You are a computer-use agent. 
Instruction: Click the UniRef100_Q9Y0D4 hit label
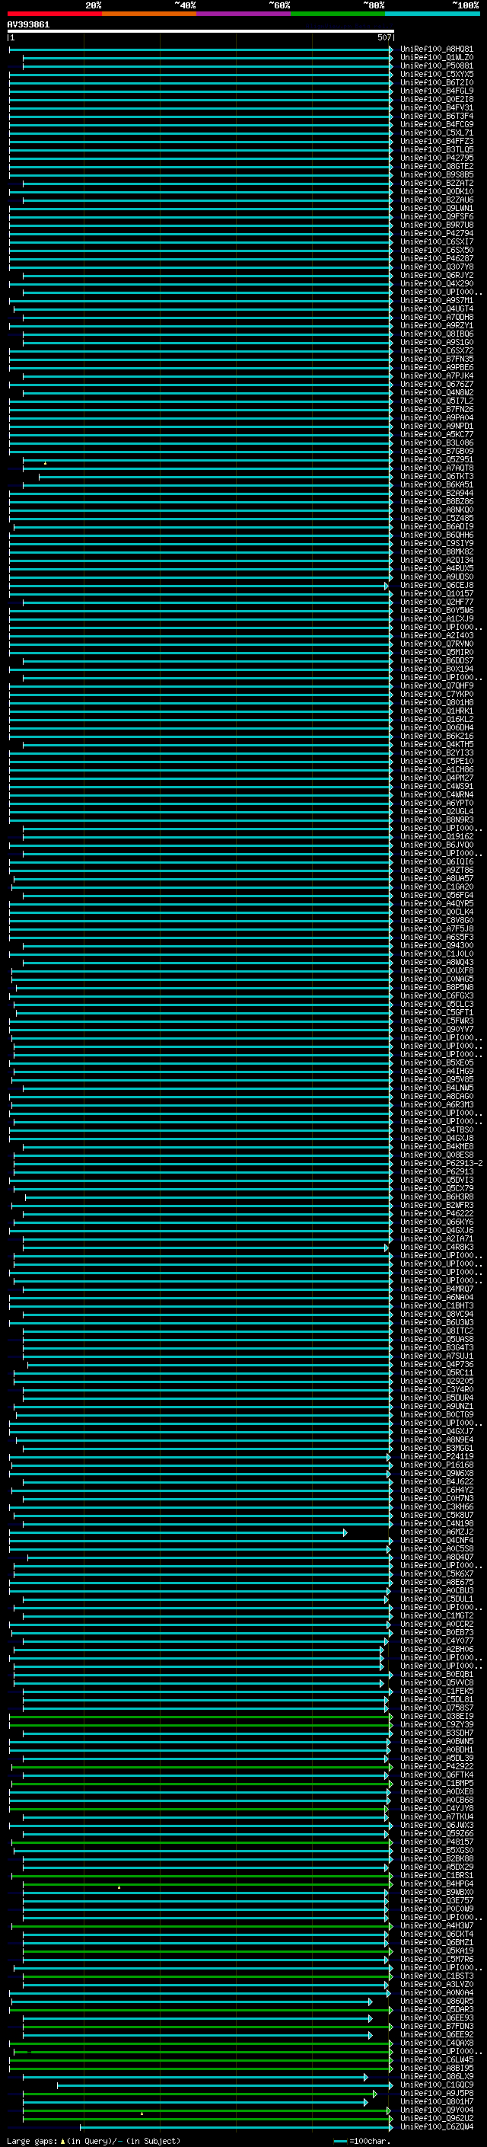tap(437, 2110)
